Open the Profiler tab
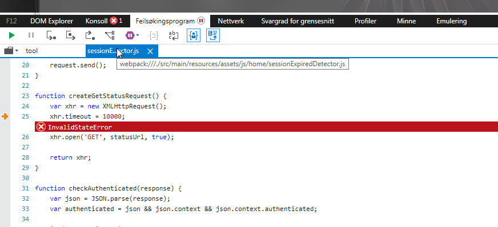 [x=366, y=21]
